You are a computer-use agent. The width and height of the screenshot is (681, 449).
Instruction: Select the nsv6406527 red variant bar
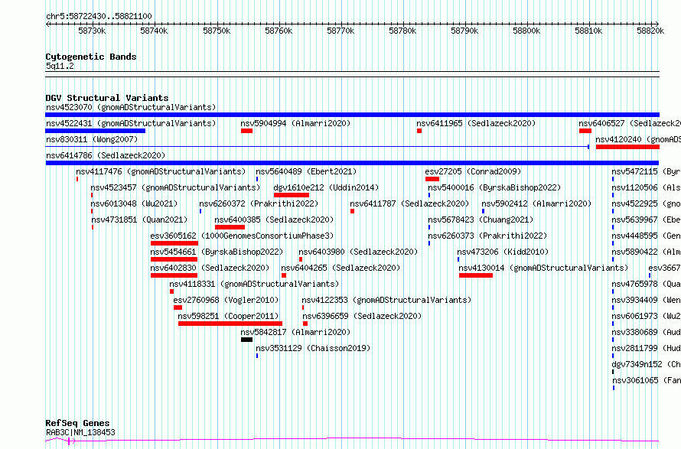coord(585,131)
